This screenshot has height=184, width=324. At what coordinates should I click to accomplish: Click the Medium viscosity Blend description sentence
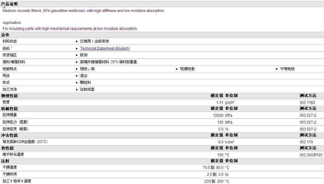84,10
